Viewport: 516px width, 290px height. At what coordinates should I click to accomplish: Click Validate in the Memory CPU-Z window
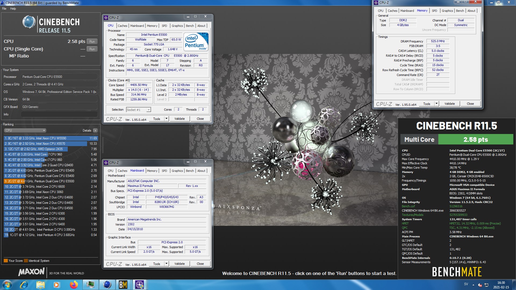[450, 104]
